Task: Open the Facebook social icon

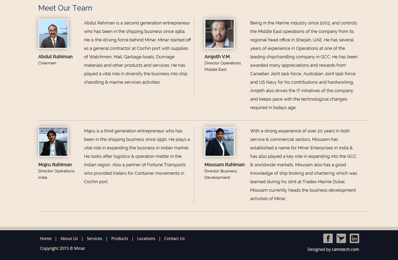Action: (327, 239)
